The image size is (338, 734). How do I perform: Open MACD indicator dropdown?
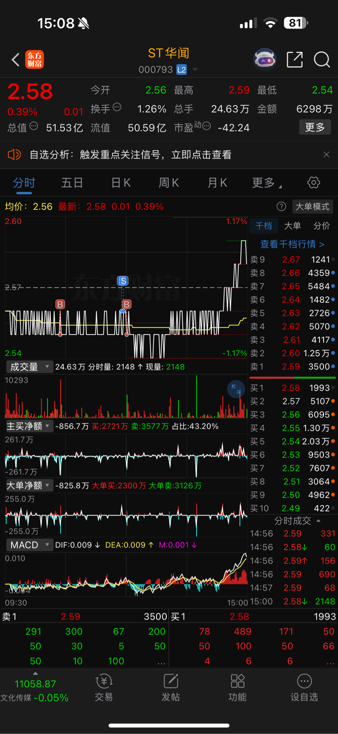click(29, 545)
